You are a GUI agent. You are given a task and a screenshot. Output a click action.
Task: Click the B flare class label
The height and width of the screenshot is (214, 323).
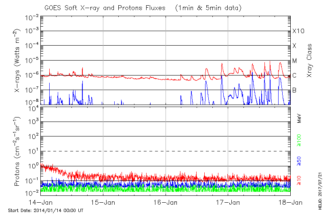point(294,90)
